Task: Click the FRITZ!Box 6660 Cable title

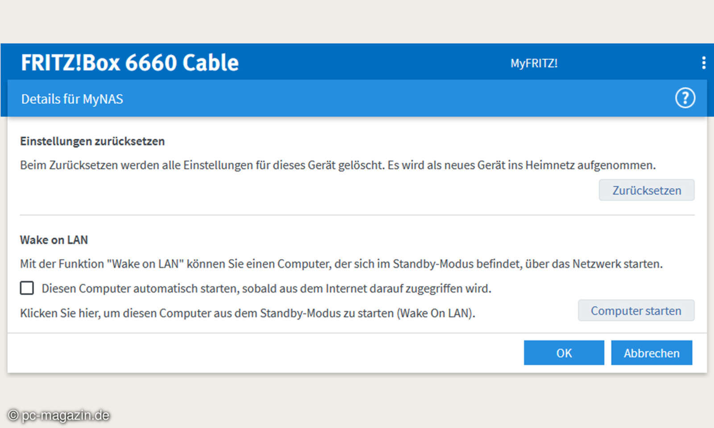Action: coord(130,62)
